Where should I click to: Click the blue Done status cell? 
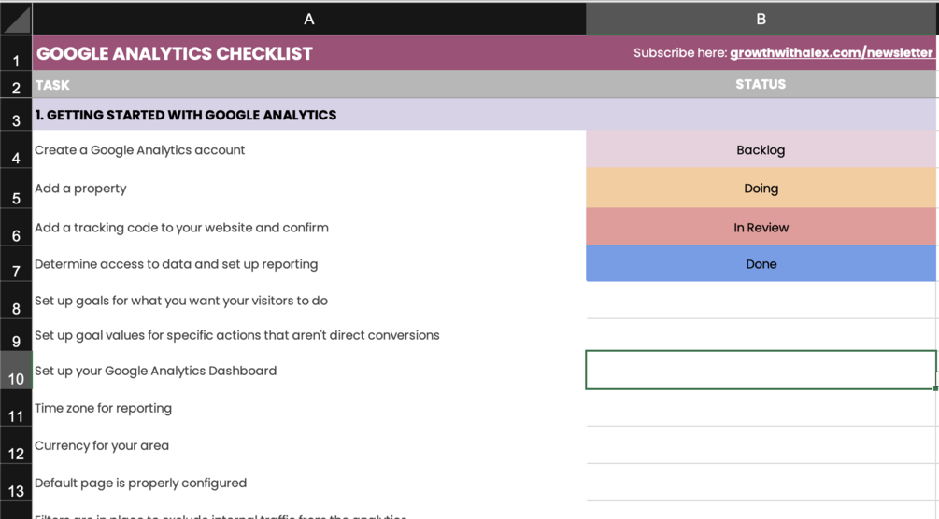(x=761, y=264)
